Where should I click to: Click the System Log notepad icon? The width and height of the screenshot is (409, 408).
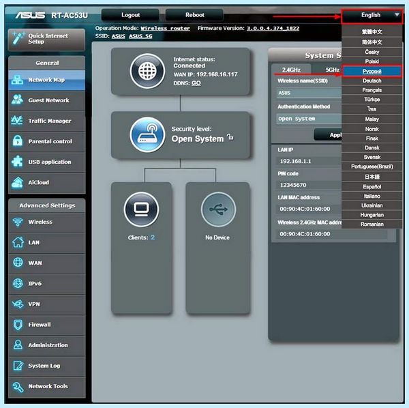(18, 366)
